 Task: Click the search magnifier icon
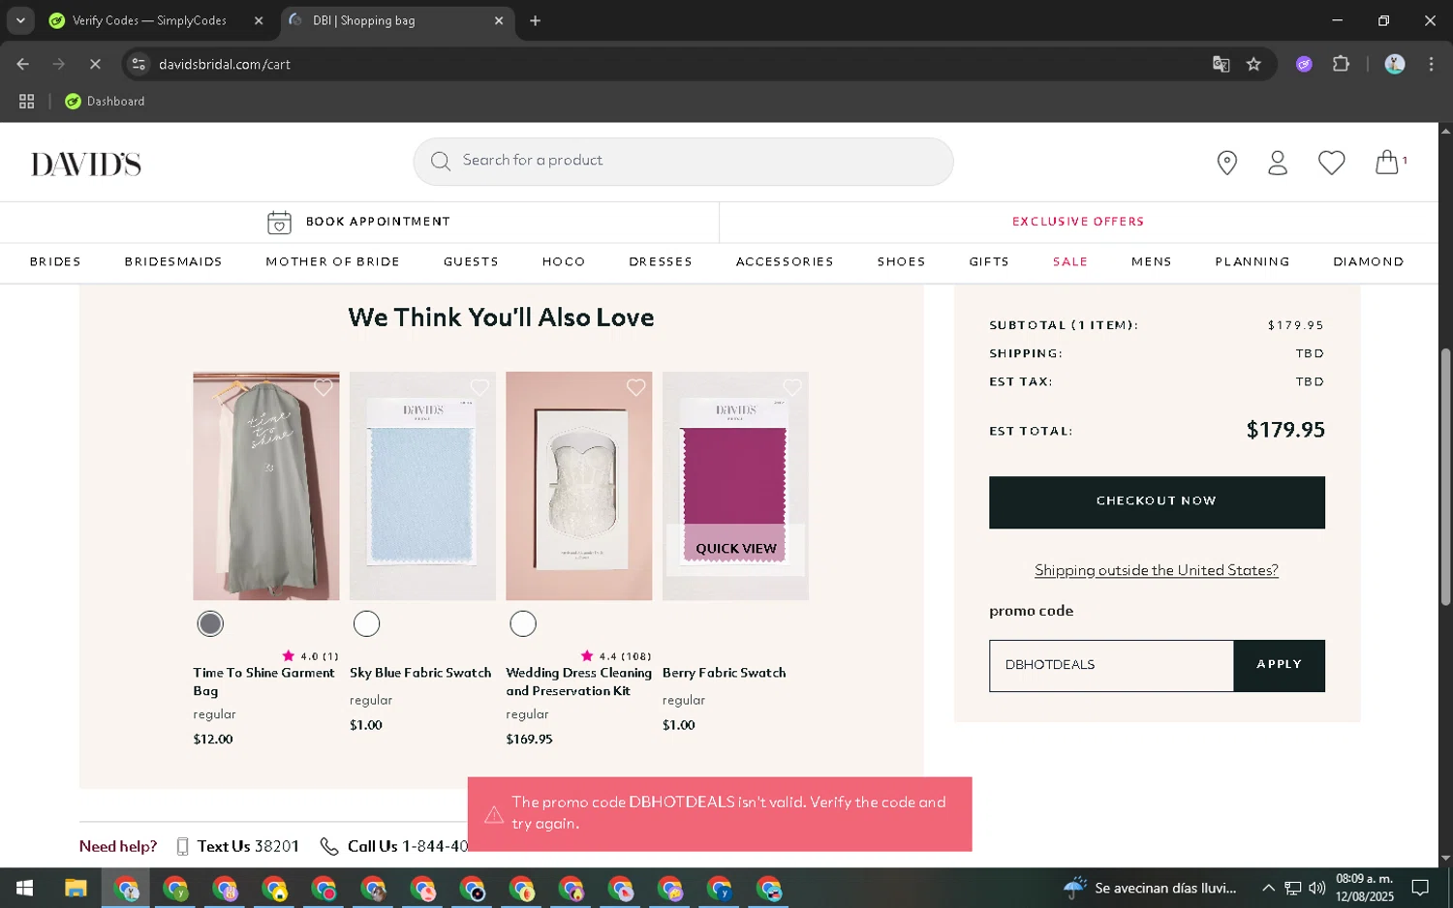pos(441,161)
